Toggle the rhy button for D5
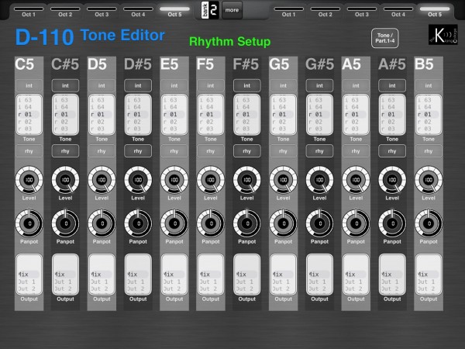This screenshot has width=465, height=349. [102, 151]
